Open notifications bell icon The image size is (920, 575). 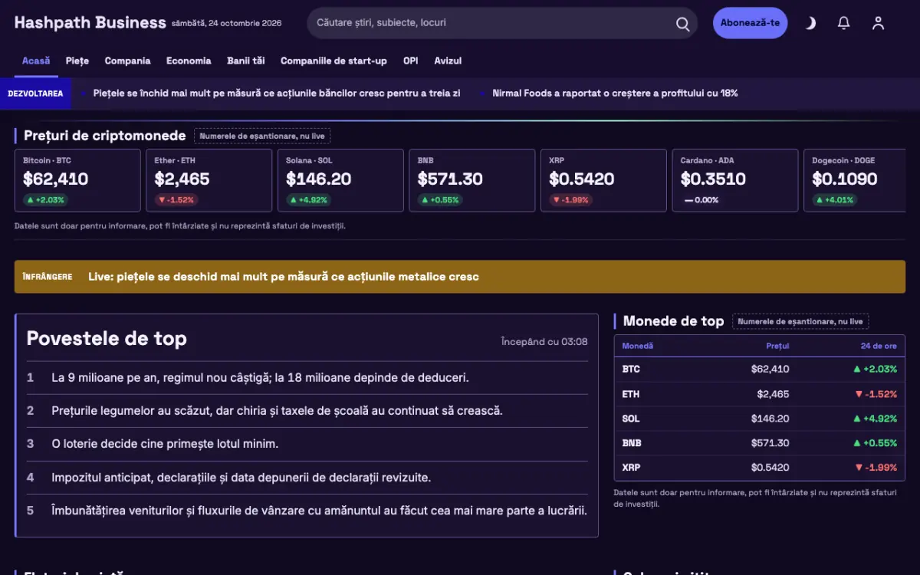[843, 23]
